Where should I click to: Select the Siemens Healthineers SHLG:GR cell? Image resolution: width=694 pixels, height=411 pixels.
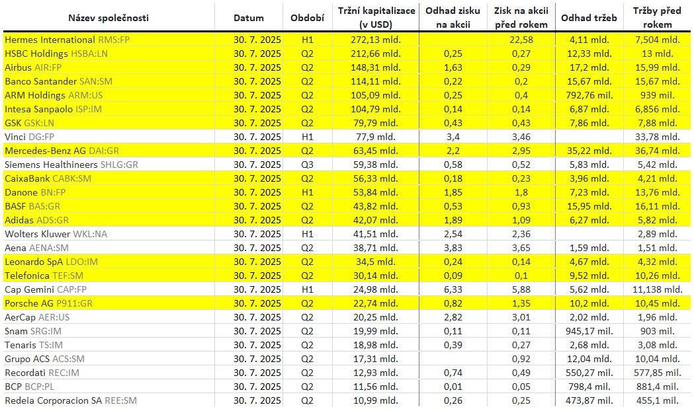coord(109,165)
